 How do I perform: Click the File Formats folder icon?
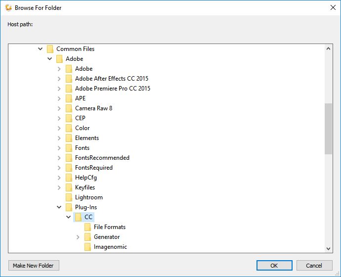pyautogui.click(x=87, y=227)
